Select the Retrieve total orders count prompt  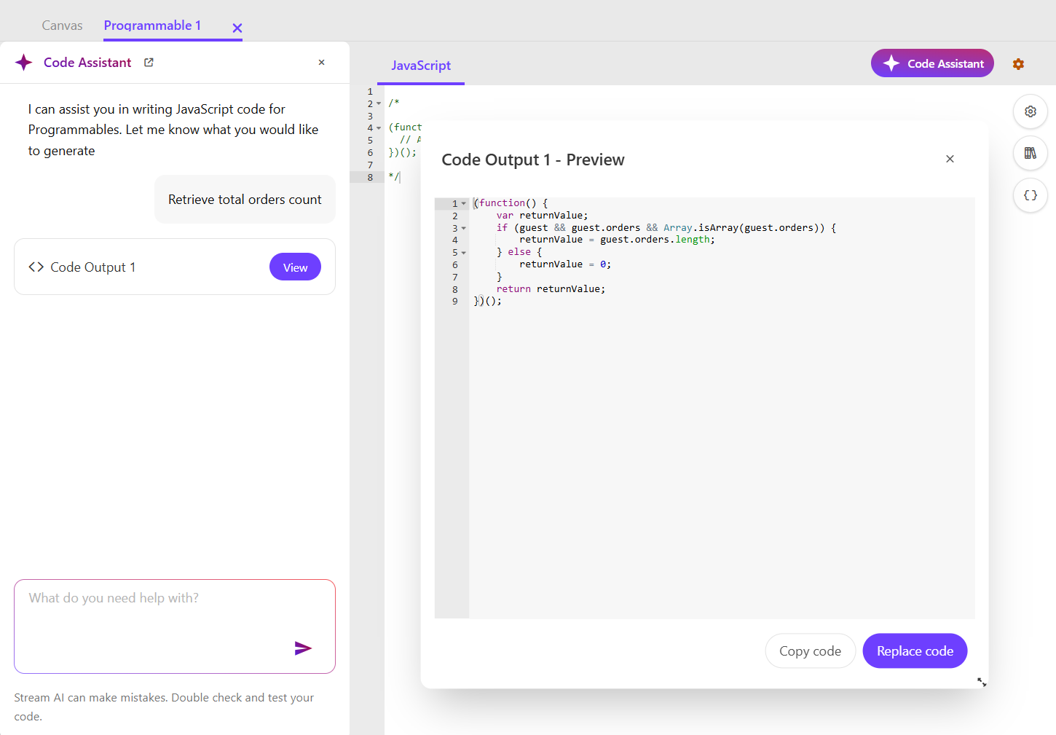[x=245, y=199]
